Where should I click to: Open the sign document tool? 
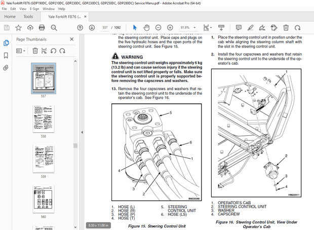click(x=262, y=28)
